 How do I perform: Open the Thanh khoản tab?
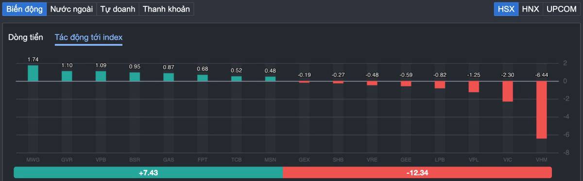point(166,9)
